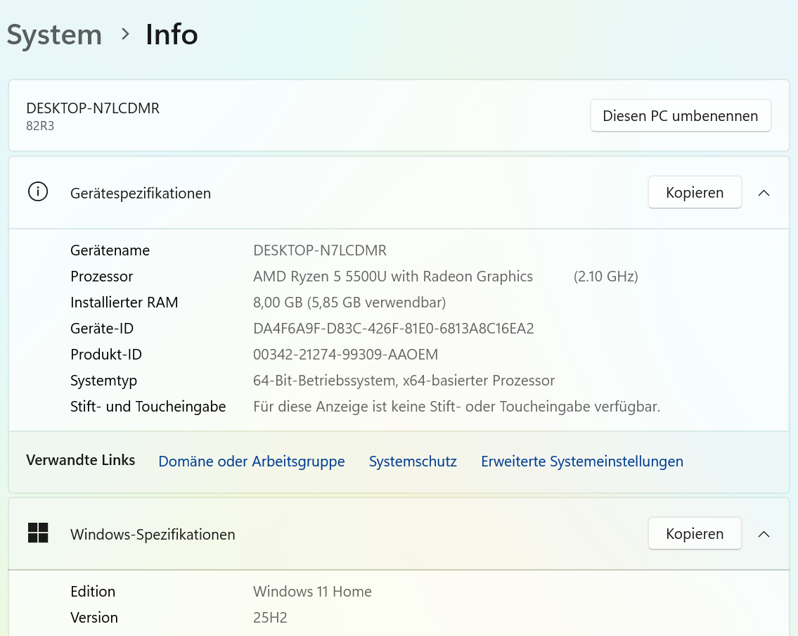Copy Windows specifications with Kopieren

click(695, 534)
